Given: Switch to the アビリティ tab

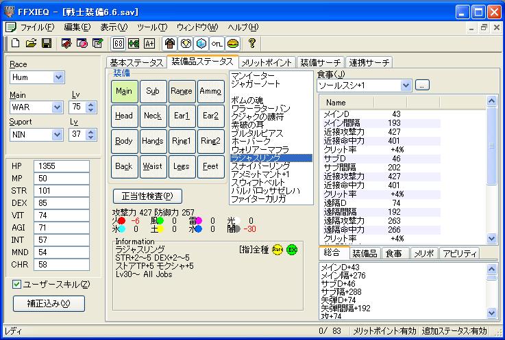Looking at the screenshot, I should point(460,254).
